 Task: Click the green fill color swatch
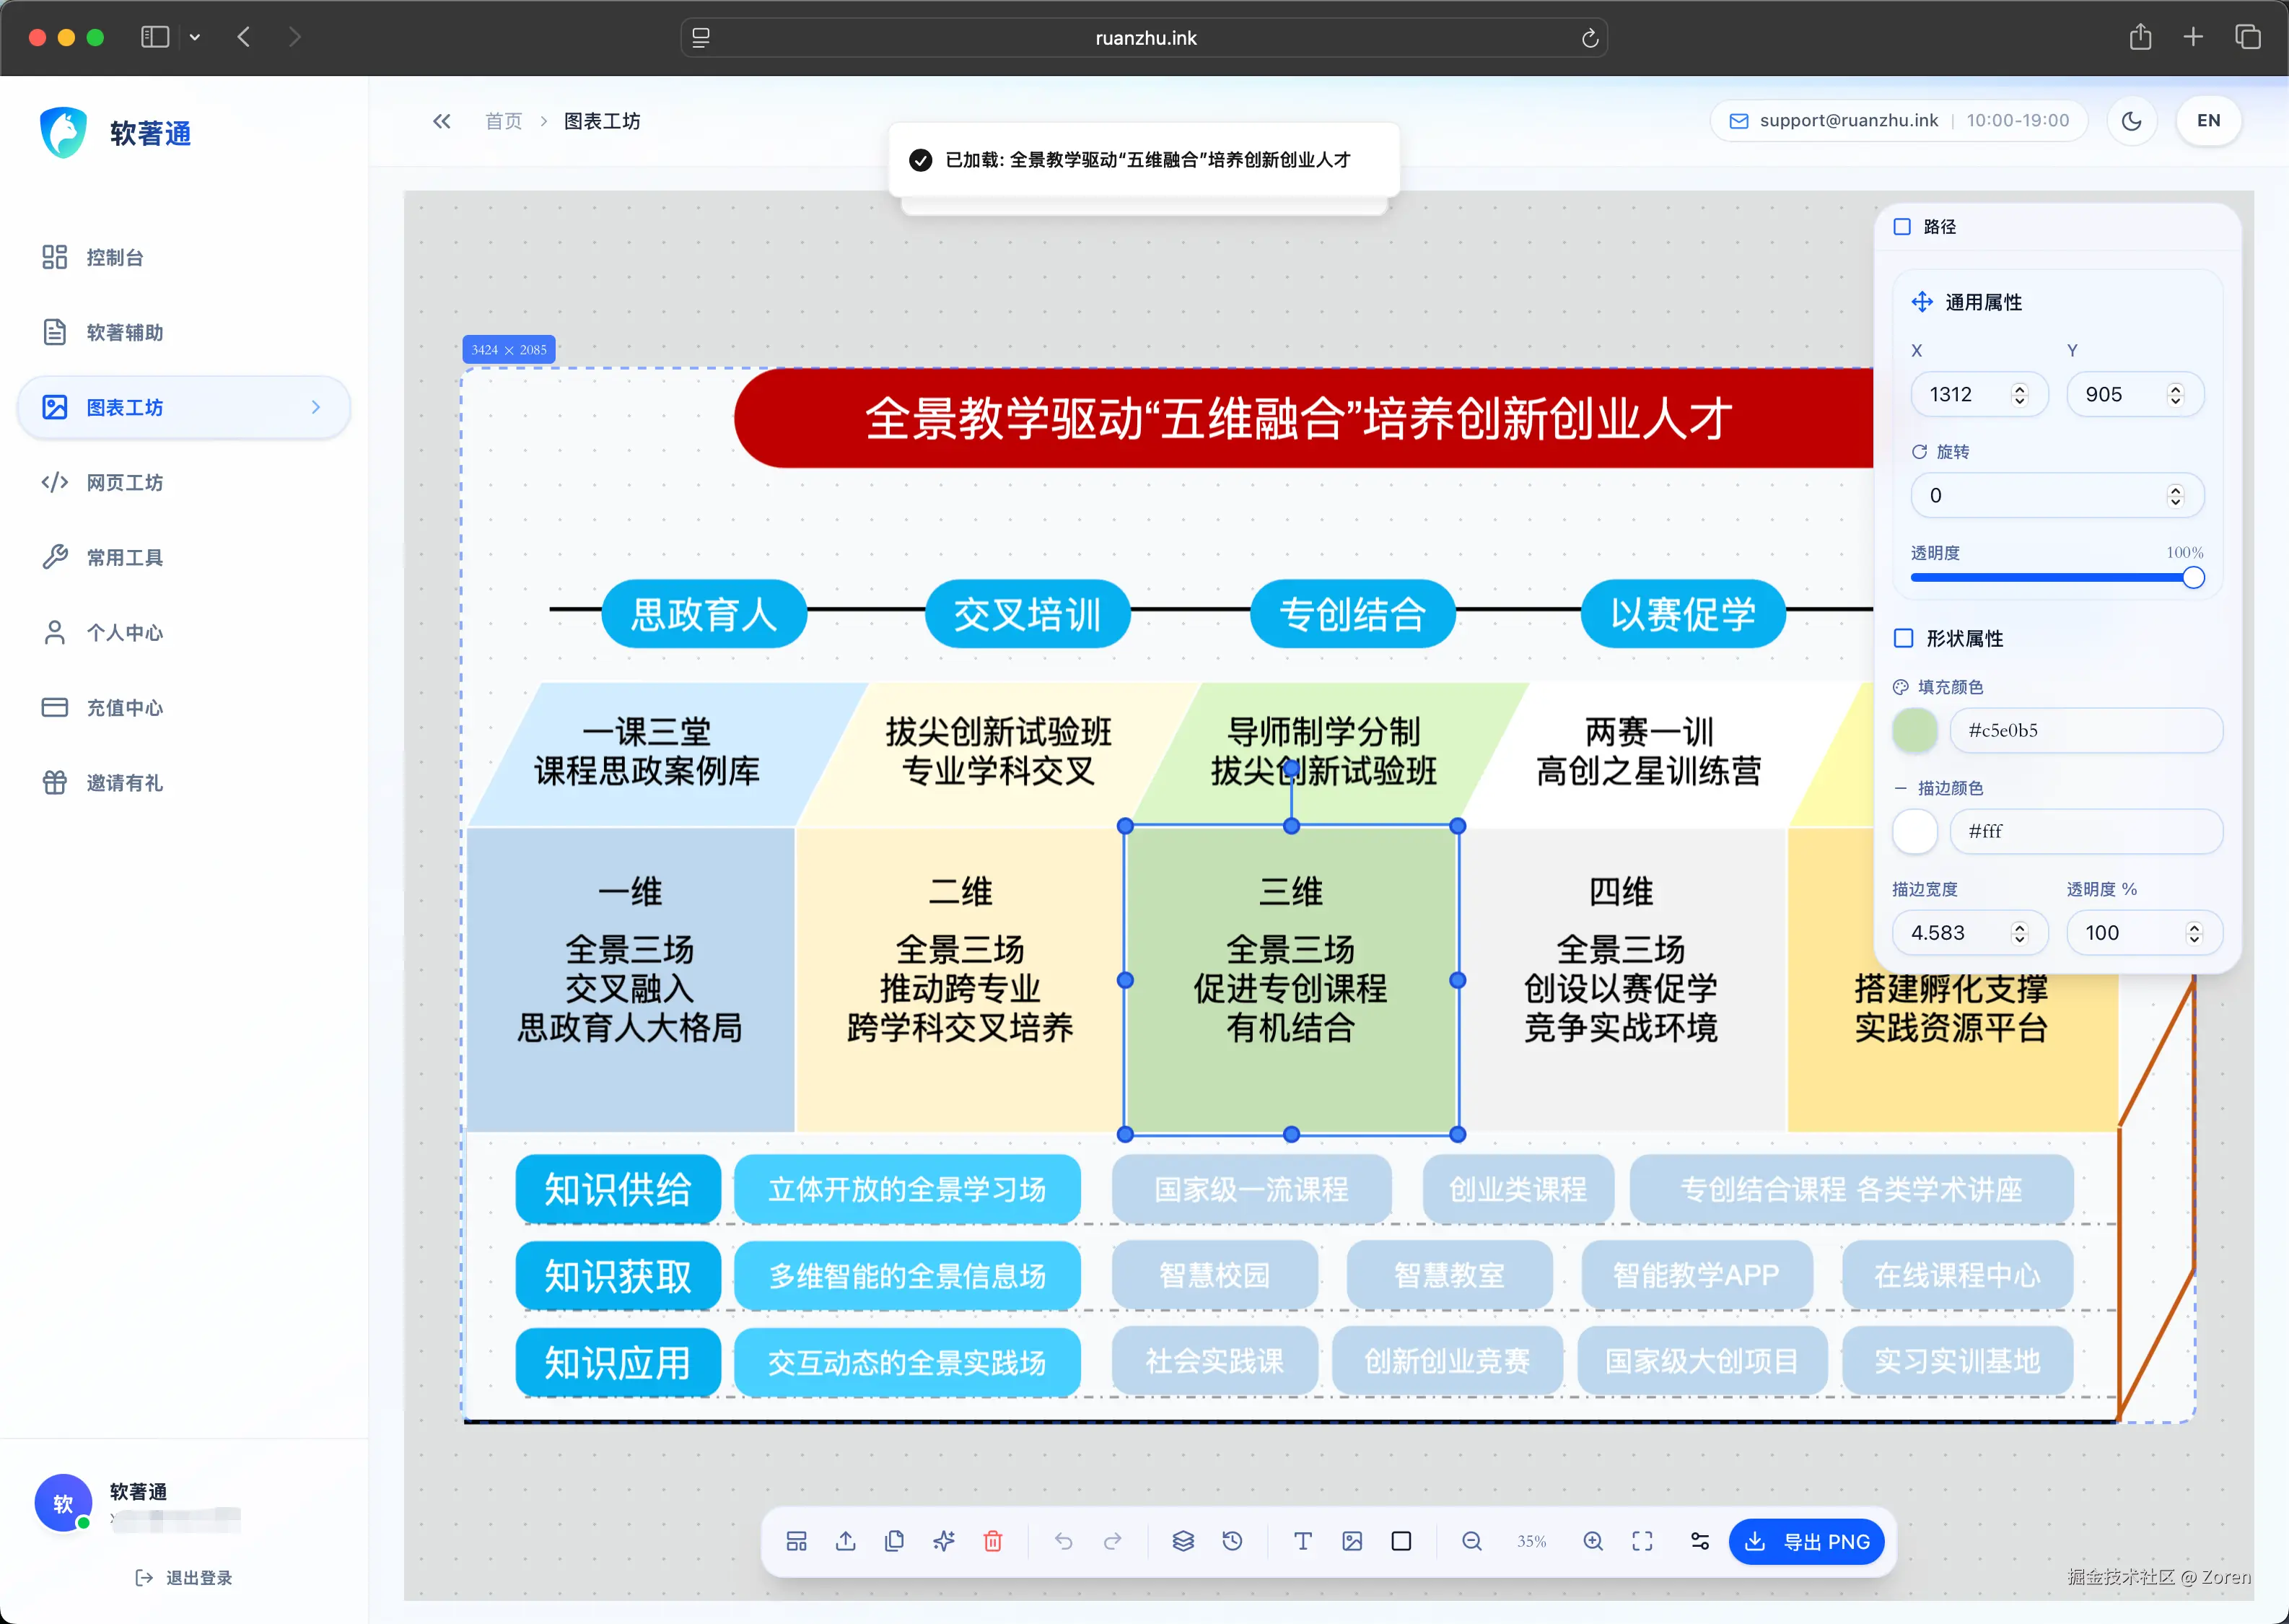point(1914,730)
